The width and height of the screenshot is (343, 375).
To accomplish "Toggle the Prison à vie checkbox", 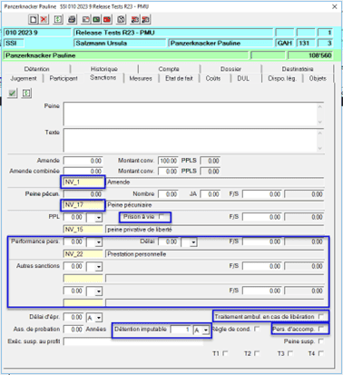I will [162, 217].
